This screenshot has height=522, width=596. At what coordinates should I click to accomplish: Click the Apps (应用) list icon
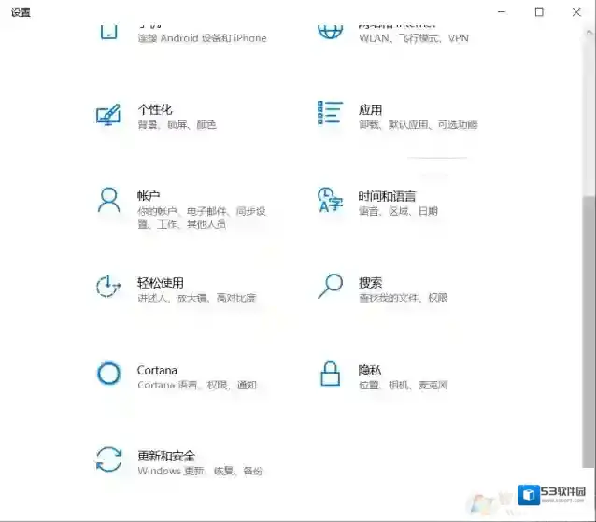coord(330,113)
